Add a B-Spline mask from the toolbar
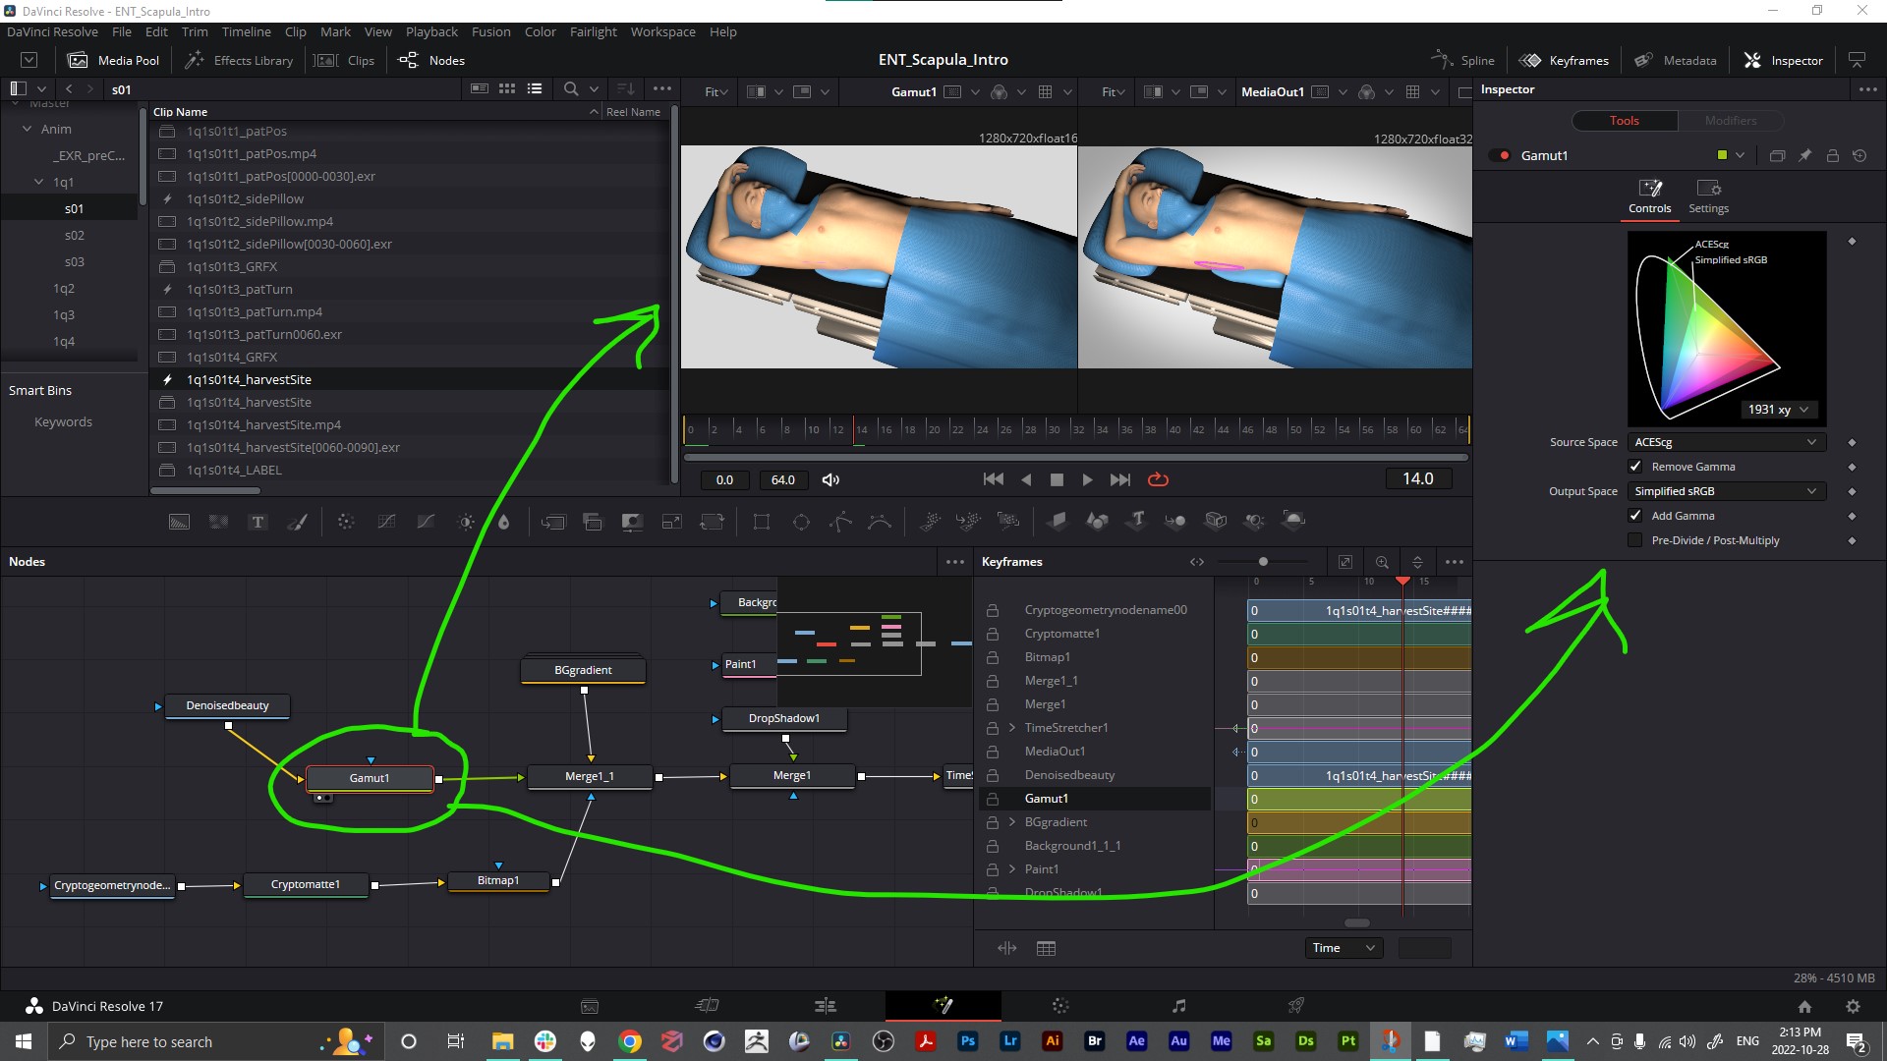The width and height of the screenshot is (1887, 1061). (x=880, y=522)
